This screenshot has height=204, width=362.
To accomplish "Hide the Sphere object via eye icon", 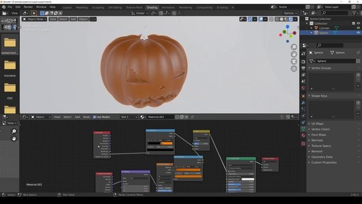I will (358, 33).
